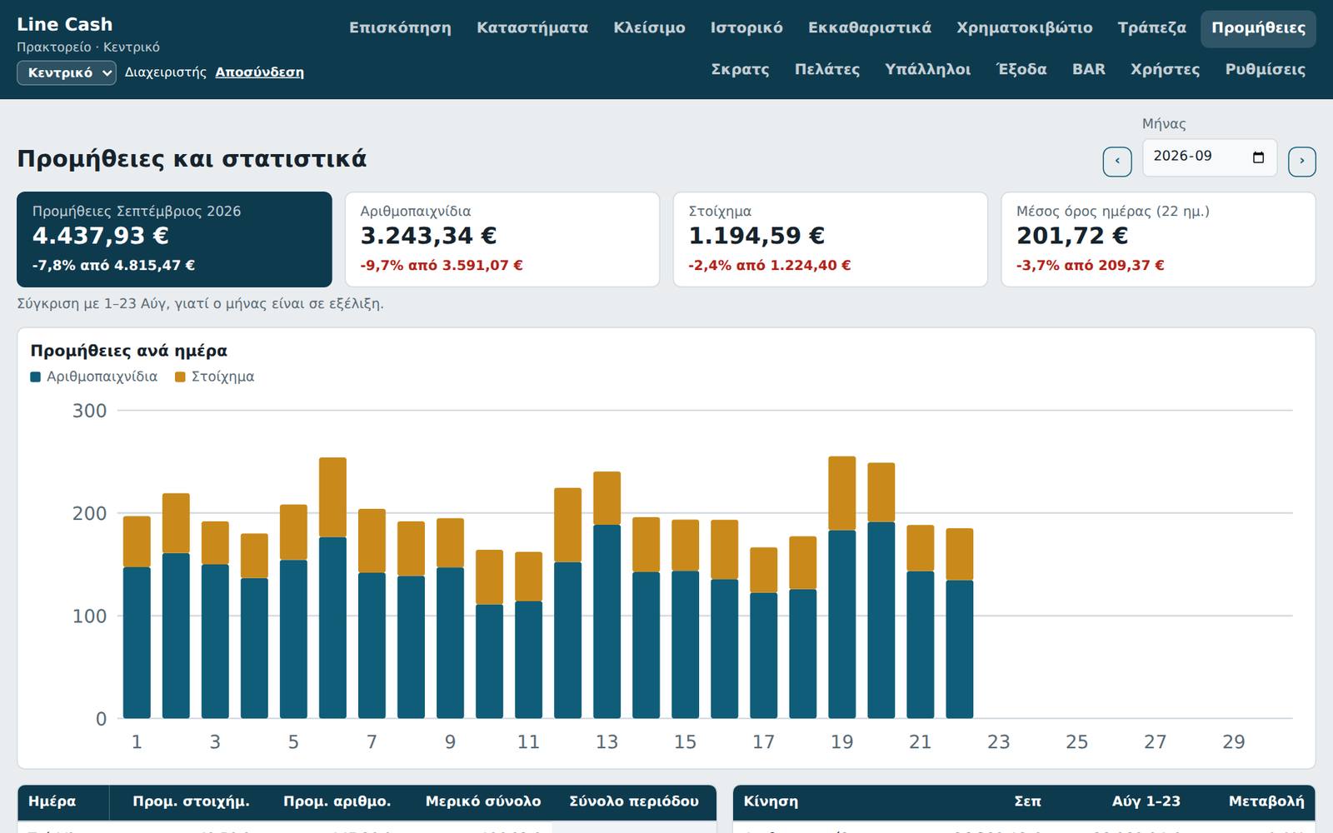This screenshot has height=833, width=1333.
Task: Click the bar for day 22
Action: click(960, 623)
